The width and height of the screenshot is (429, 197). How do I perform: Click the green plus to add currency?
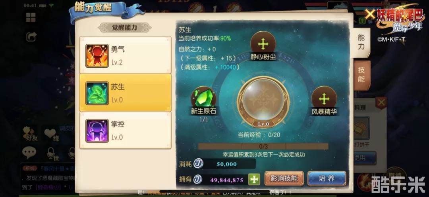point(254,179)
